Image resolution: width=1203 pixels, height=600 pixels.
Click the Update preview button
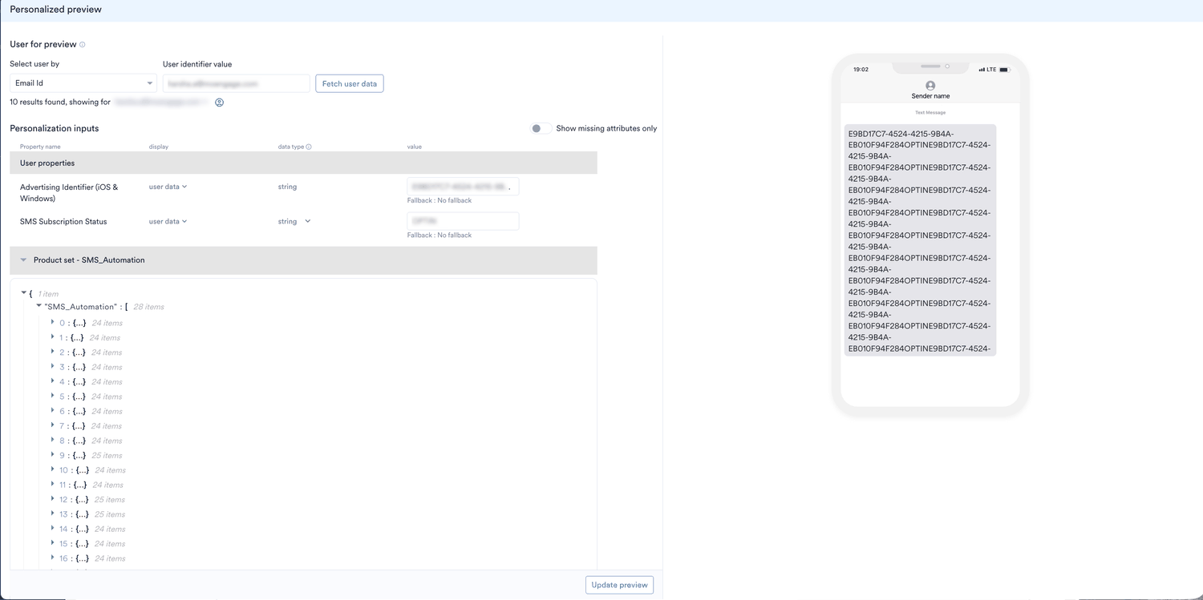(619, 585)
